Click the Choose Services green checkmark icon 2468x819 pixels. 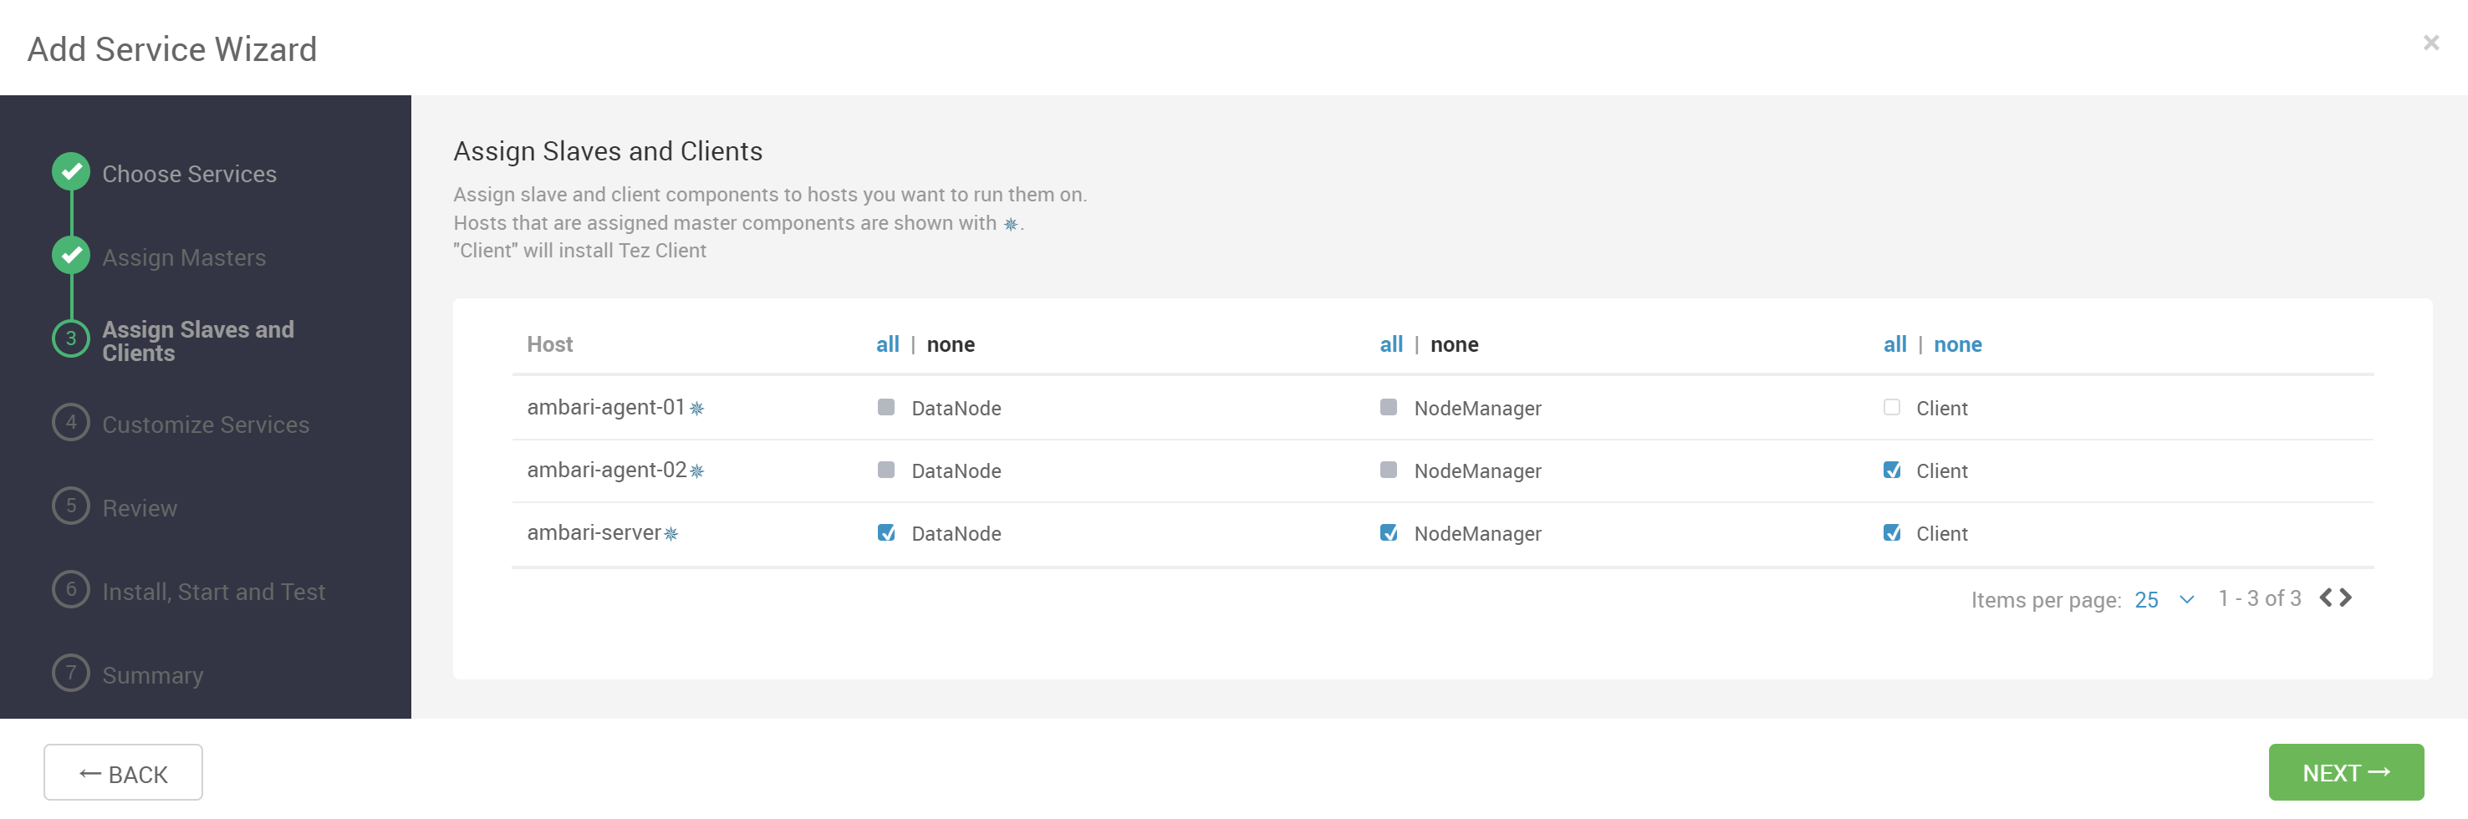71,172
